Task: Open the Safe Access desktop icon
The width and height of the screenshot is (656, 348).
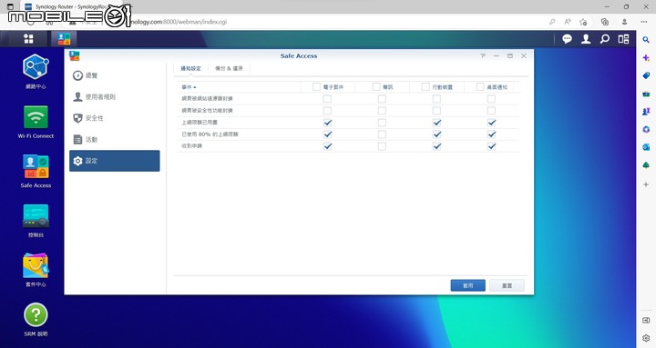Action: click(x=36, y=171)
